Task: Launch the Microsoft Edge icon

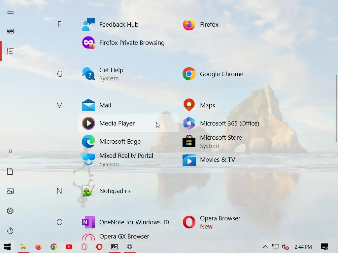Action: (88, 141)
